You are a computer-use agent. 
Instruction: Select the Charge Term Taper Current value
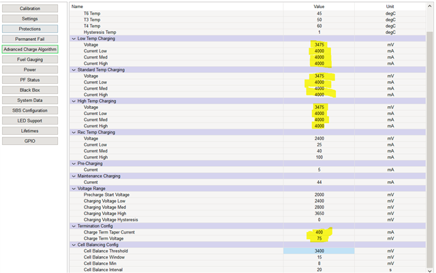click(319, 232)
